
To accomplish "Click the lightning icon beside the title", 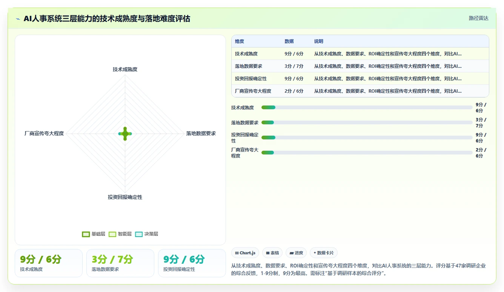I will tap(18, 18).
